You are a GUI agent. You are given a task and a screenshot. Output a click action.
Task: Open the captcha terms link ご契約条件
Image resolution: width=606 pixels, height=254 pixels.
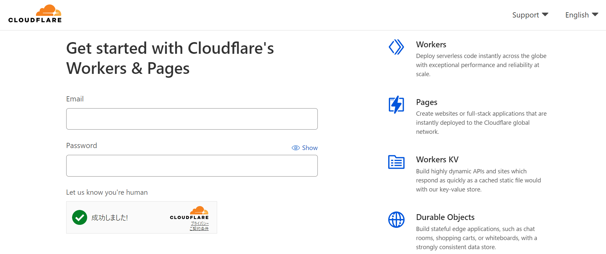click(x=199, y=228)
